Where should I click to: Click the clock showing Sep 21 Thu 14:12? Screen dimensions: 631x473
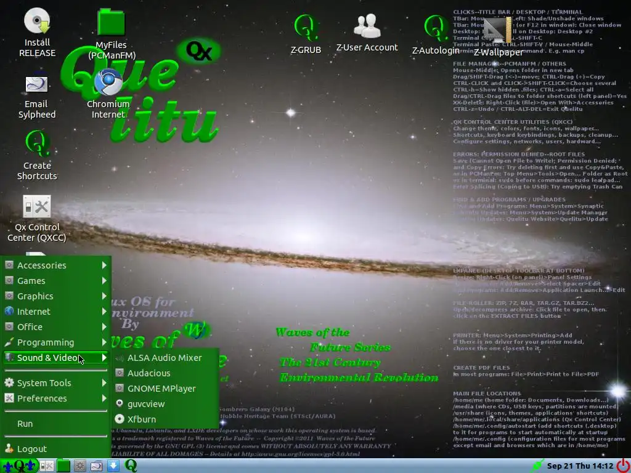click(580, 466)
